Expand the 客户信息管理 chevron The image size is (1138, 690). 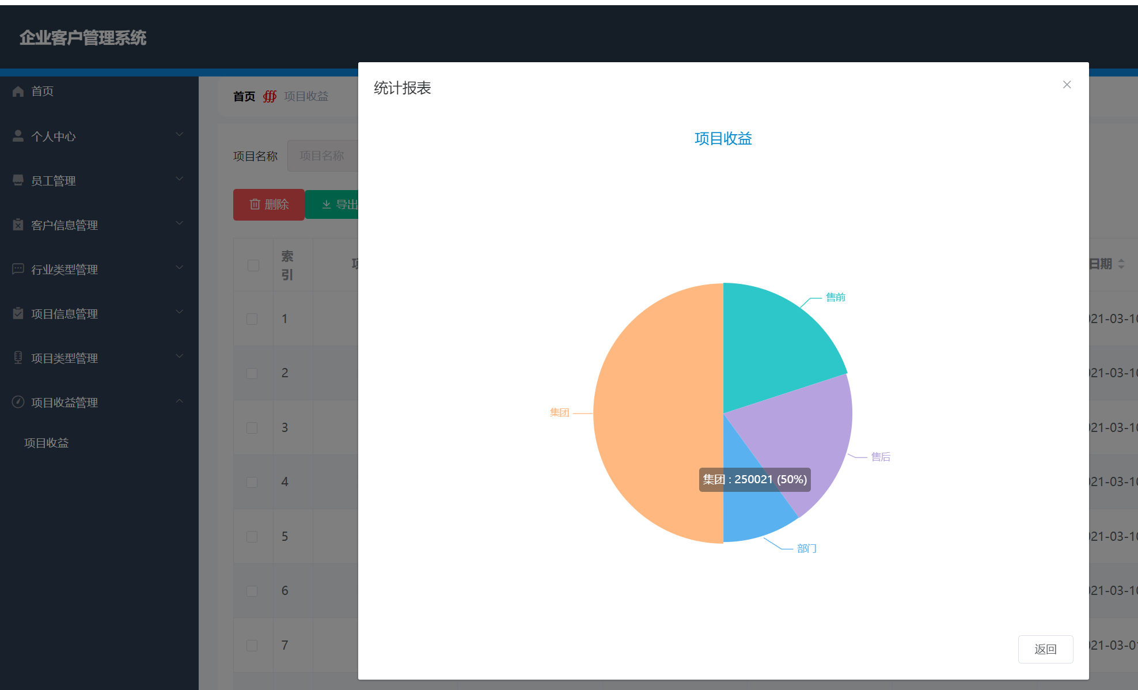click(179, 223)
